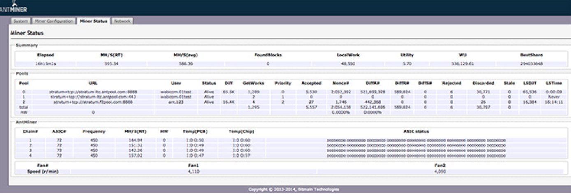Image resolution: width=571 pixels, height=195 pixels.
Task: Click the Diff value 16.4K
Action: tap(228, 102)
